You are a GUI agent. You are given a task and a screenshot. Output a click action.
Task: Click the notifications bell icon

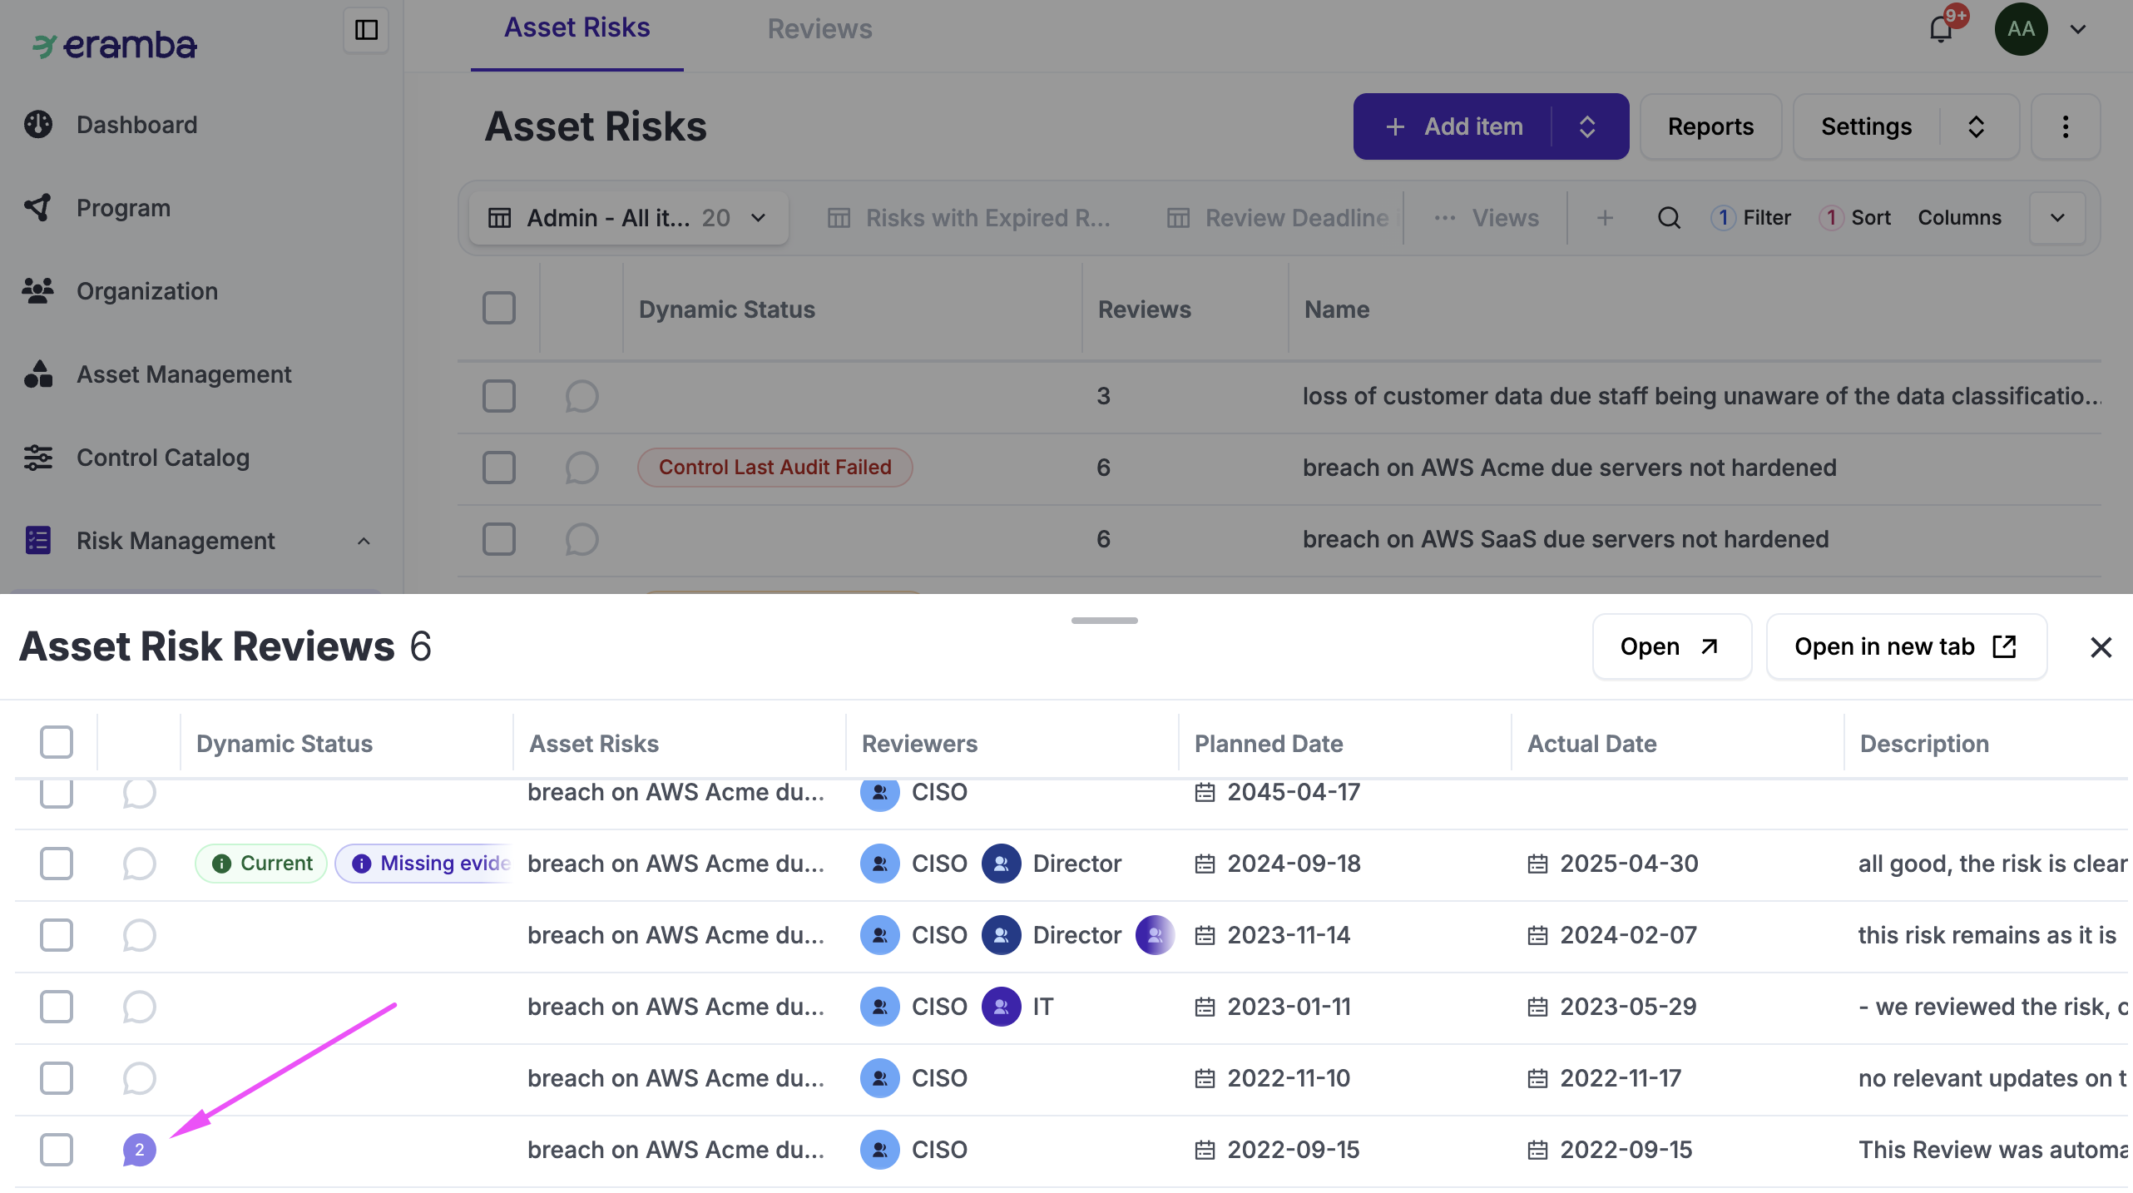1940,30
